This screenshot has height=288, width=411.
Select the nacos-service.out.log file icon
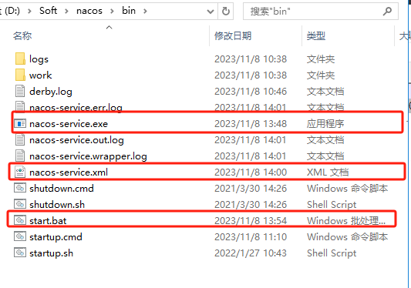click(20, 139)
